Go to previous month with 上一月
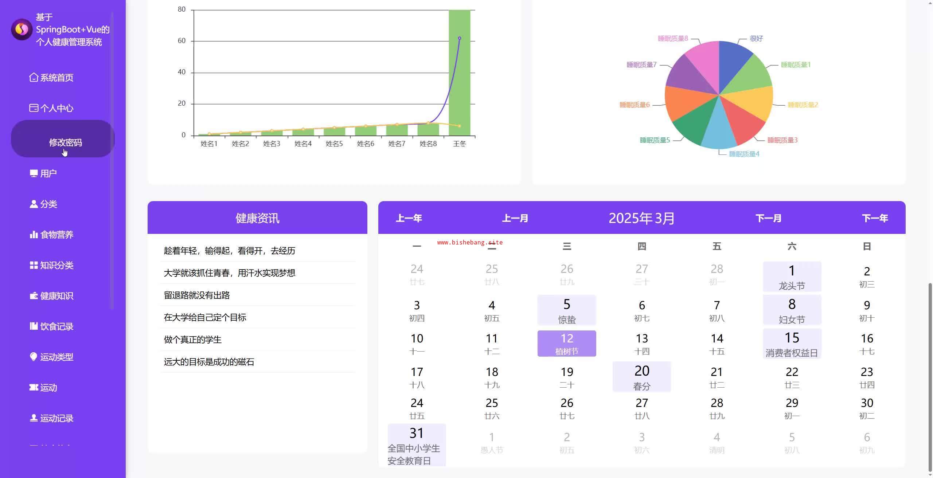Image resolution: width=933 pixels, height=478 pixels. tap(515, 218)
